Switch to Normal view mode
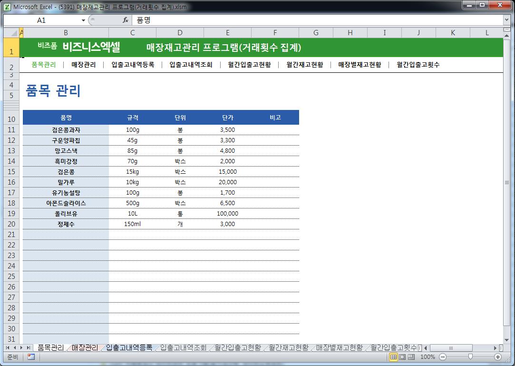The image size is (515, 366). coord(394,357)
